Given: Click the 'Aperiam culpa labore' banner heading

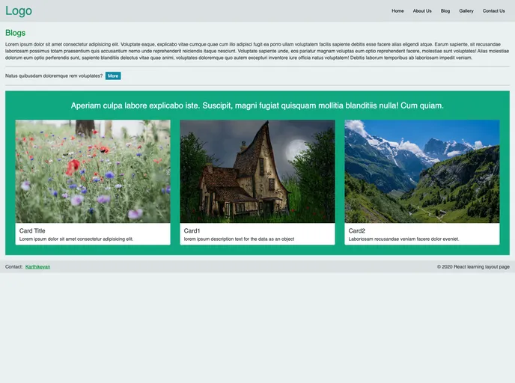Looking at the screenshot, I should tap(257, 105).
